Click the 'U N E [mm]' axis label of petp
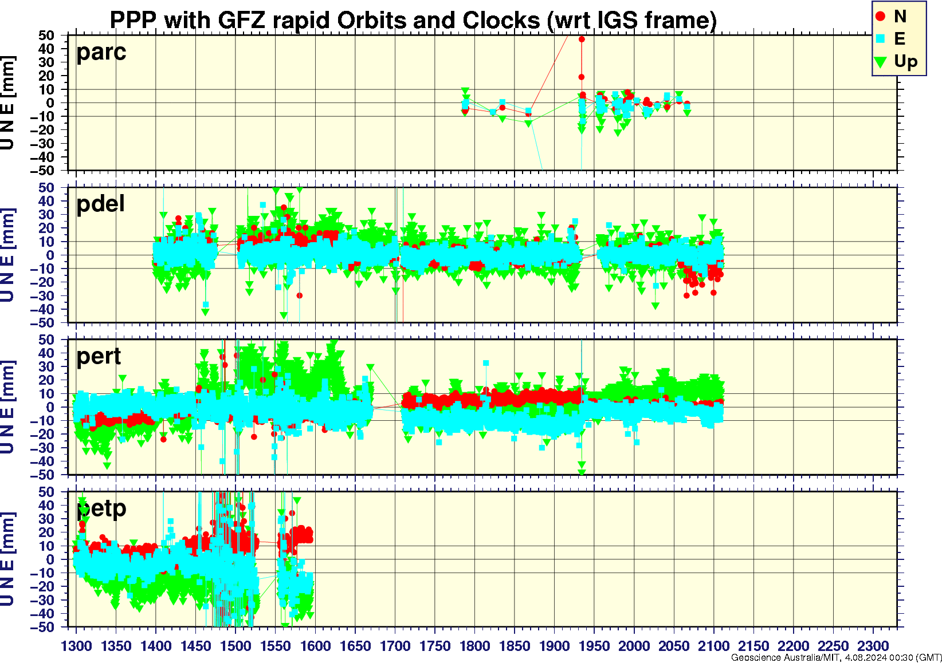 click(x=7, y=559)
